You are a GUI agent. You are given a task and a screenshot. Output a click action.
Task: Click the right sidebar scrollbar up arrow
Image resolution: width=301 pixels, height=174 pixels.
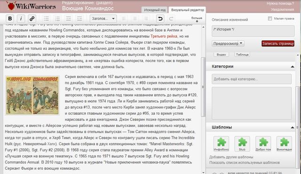coord(298,55)
